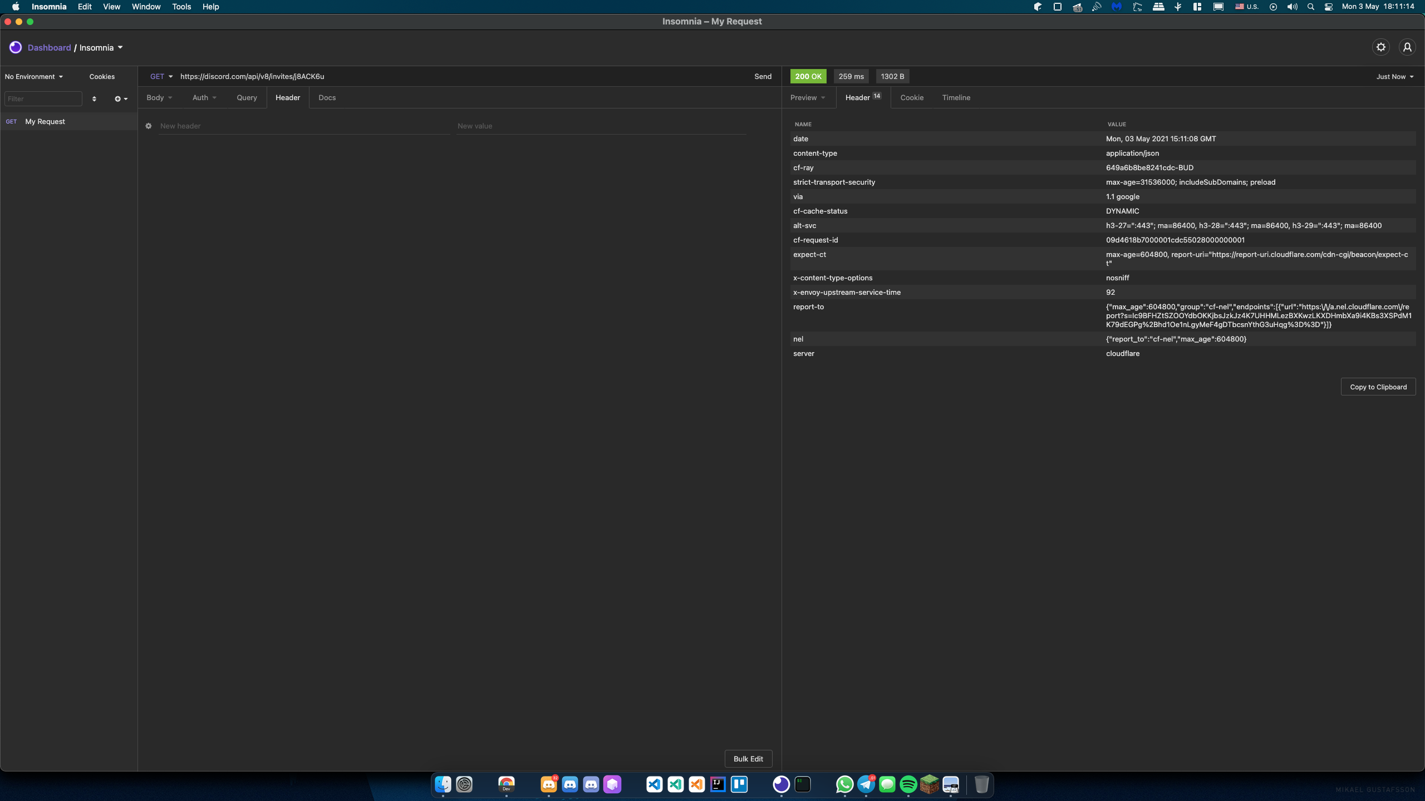Image resolution: width=1425 pixels, height=801 pixels.
Task: Click the account avatar icon top right
Action: click(x=1407, y=47)
